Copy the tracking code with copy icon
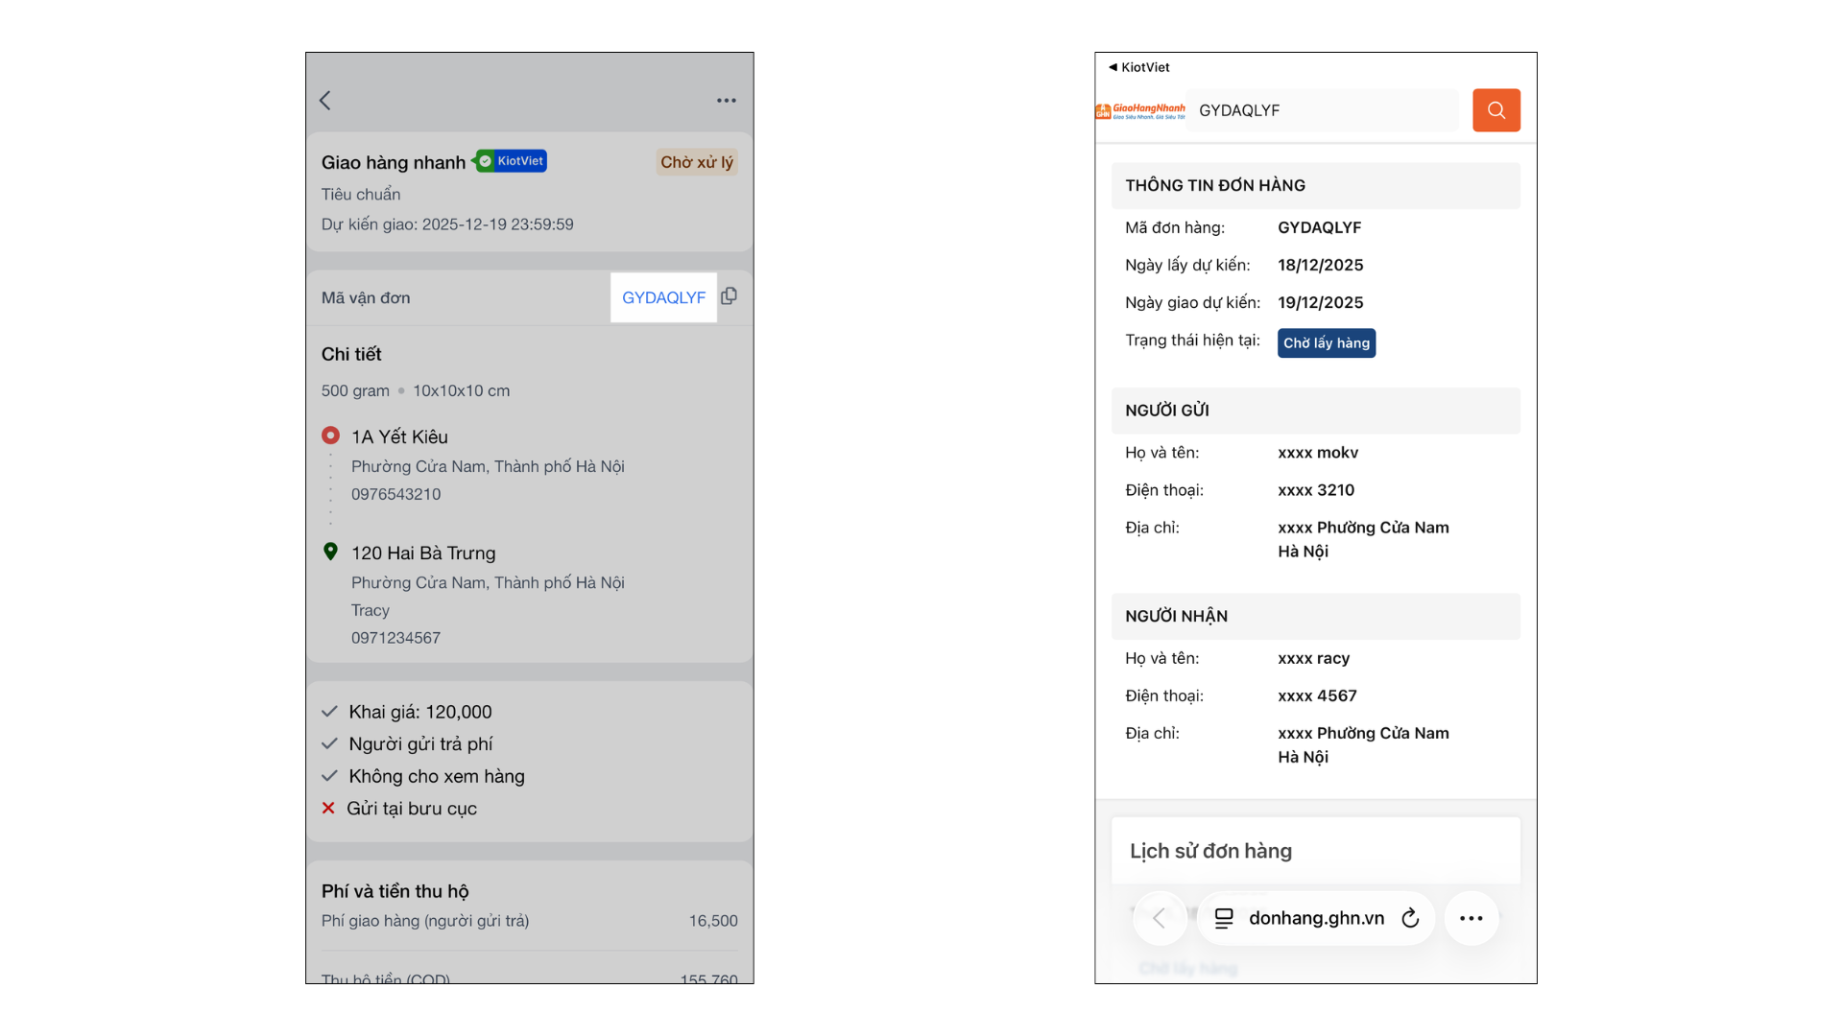1843x1036 pixels. click(x=730, y=296)
